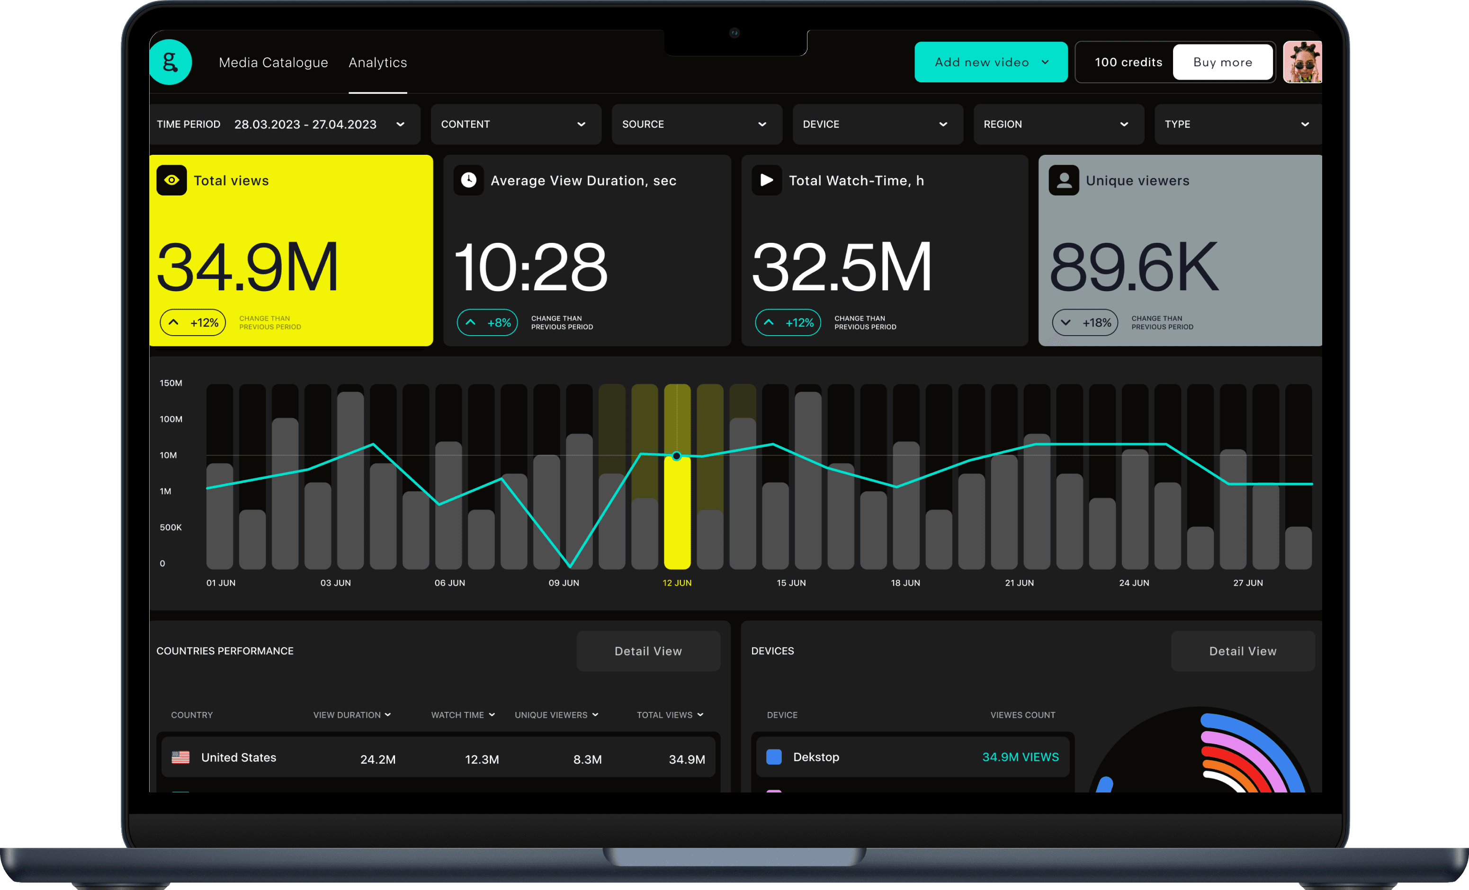The height and width of the screenshot is (890, 1469).
Task: Switch to the Analytics tab
Action: click(378, 62)
